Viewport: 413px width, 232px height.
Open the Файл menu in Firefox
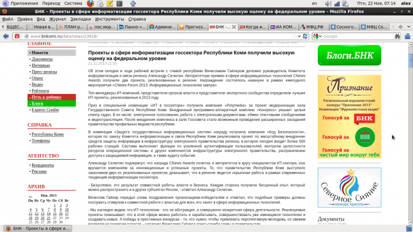(7, 19)
